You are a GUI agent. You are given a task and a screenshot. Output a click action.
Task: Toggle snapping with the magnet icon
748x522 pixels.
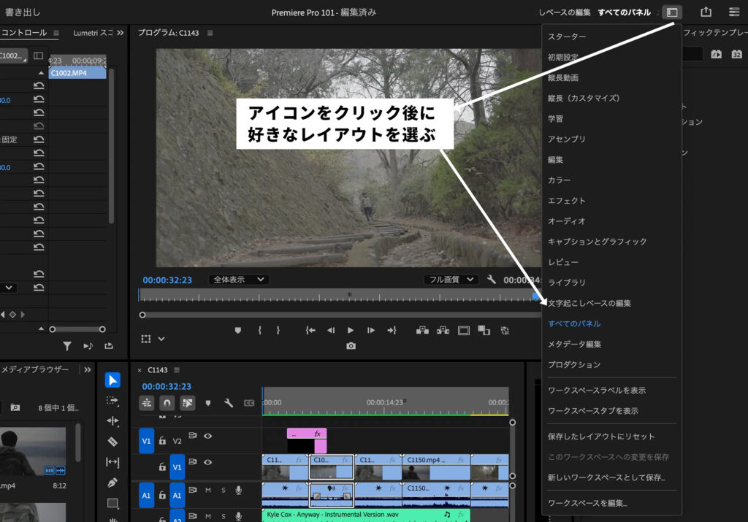tap(166, 402)
